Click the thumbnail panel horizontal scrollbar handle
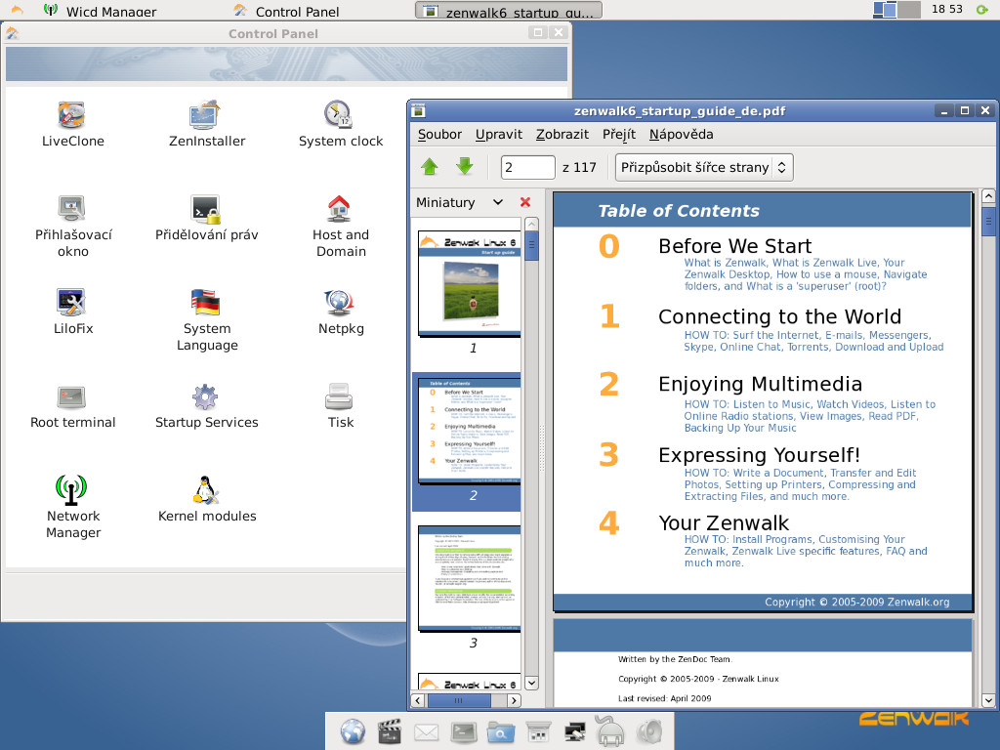Image resolution: width=1000 pixels, height=750 pixels. tap(459, 700)
